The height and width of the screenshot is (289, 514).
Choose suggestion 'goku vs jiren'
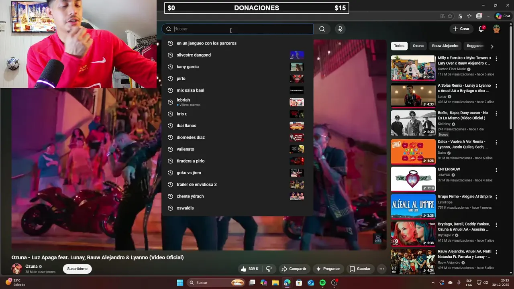click(x=237, y=173)
